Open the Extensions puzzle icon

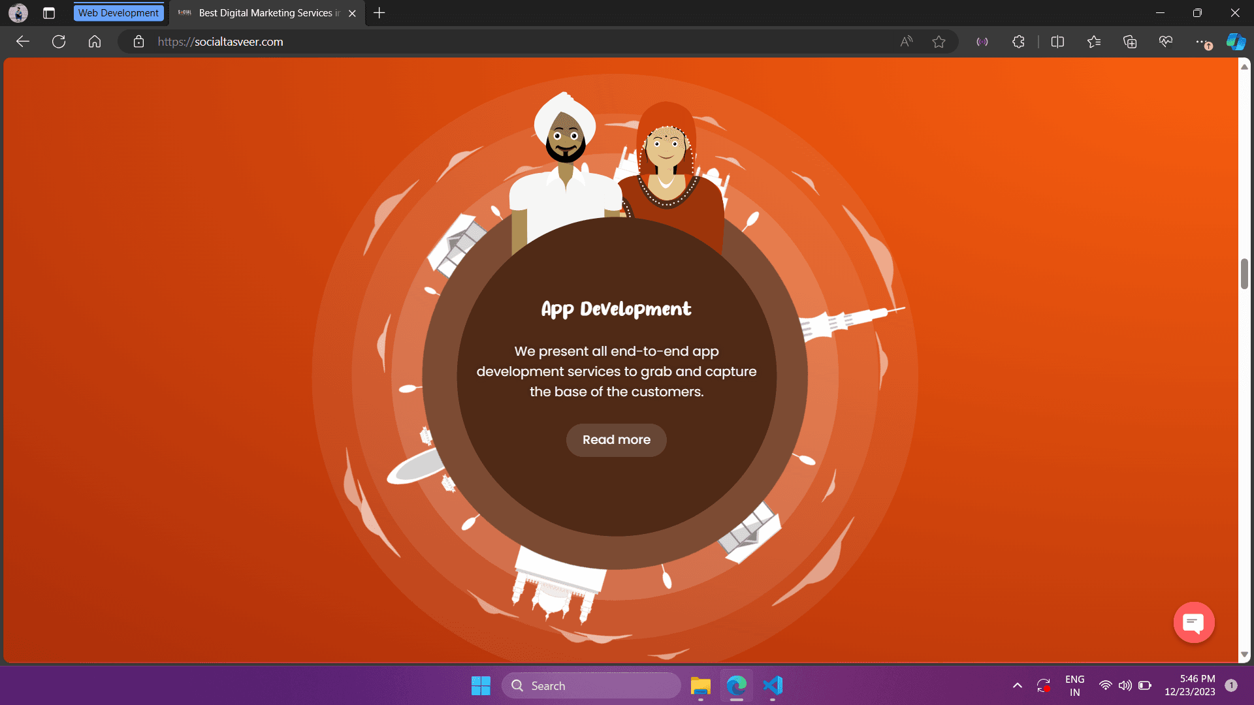pos(1018,42)
